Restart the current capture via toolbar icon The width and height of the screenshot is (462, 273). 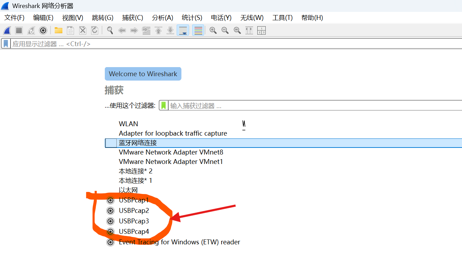(31, 30)
